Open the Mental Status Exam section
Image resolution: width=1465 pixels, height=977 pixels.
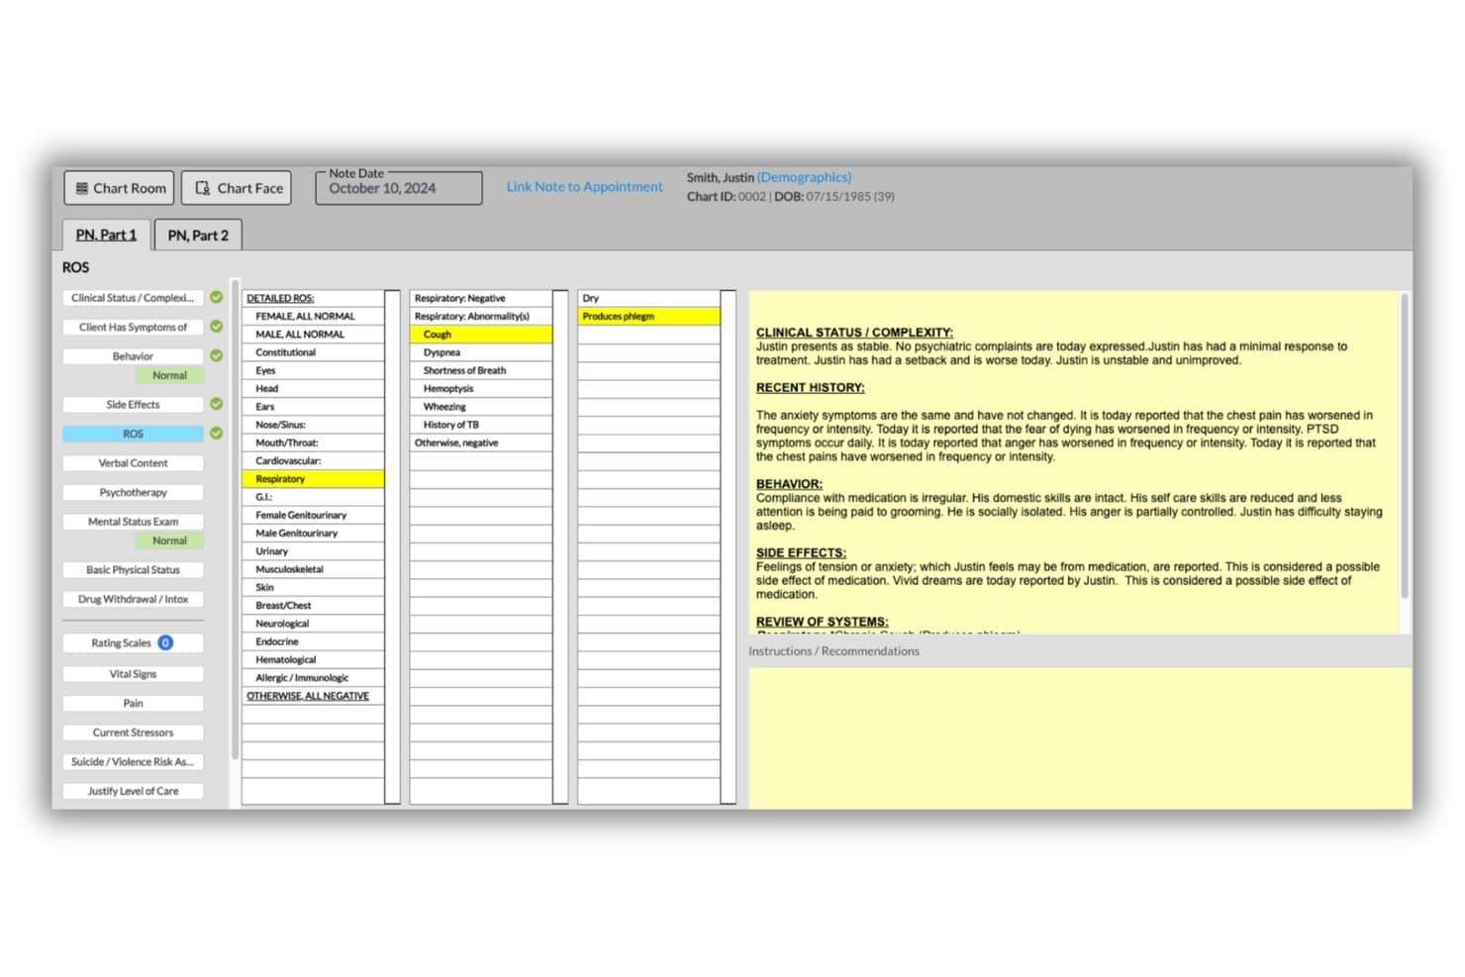(133, 522)
